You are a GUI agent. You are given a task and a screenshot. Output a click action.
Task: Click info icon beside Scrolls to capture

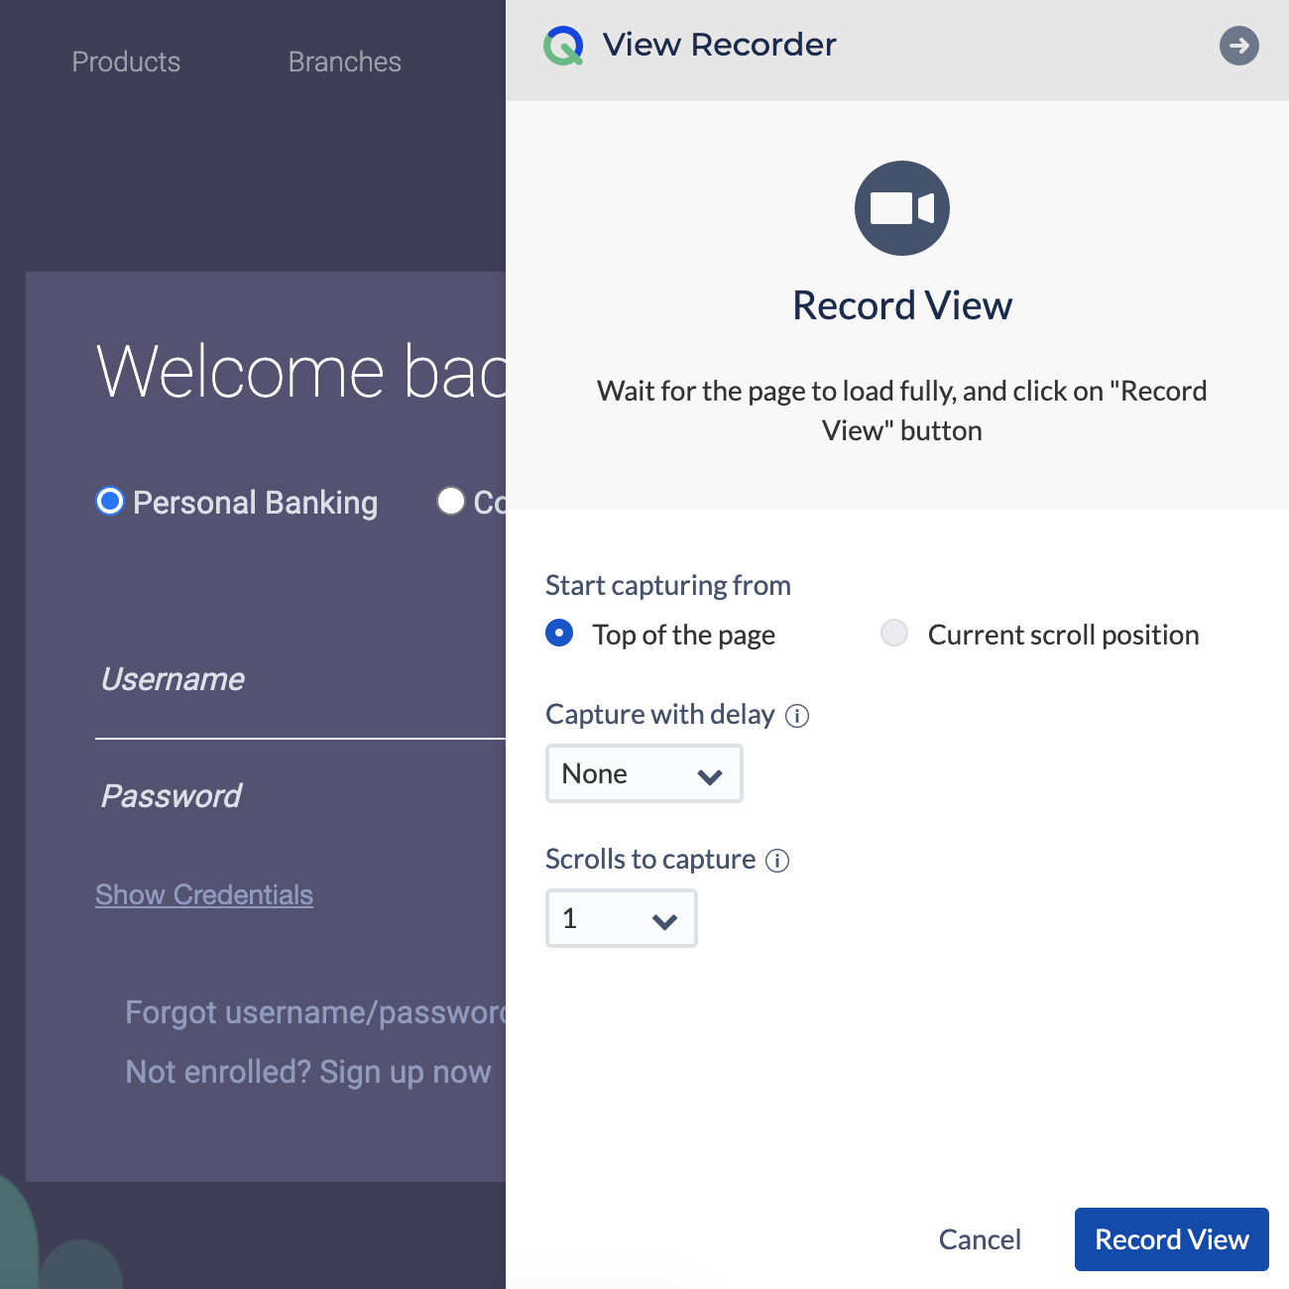pos(778,861)
